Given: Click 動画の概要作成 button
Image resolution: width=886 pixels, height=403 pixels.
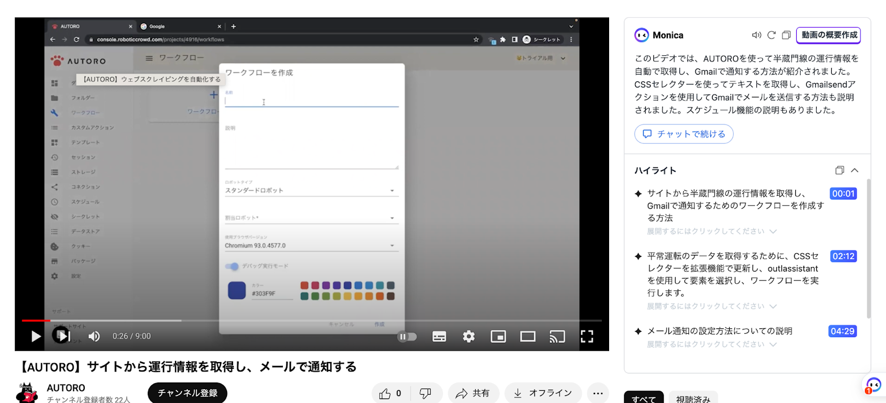Looking at the screenshot, I should 828,35.
